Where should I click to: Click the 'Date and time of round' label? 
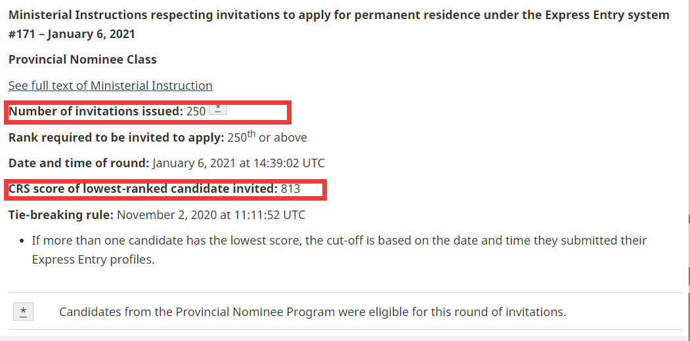[x=79, y=163]
